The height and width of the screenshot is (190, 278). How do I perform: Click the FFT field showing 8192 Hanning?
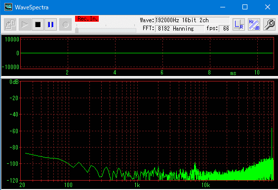(x=180, y=29)
